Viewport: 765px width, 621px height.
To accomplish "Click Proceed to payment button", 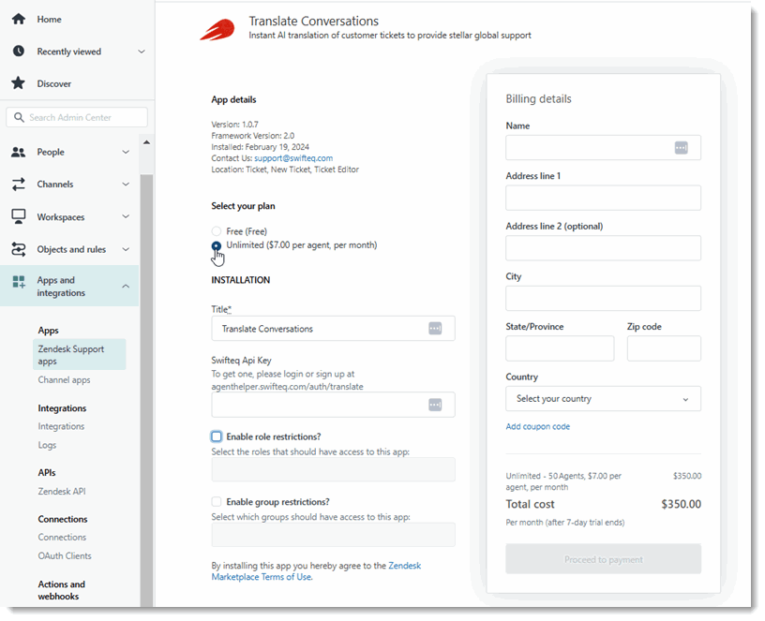I will tap(603, 559).
